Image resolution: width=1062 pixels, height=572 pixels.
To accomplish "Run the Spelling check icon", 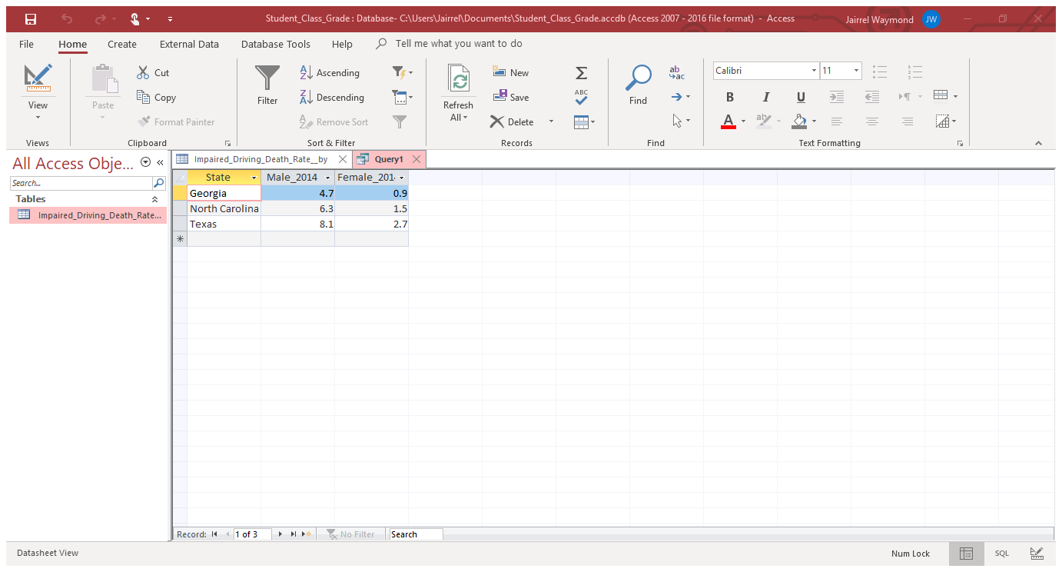I will point(581,97).
